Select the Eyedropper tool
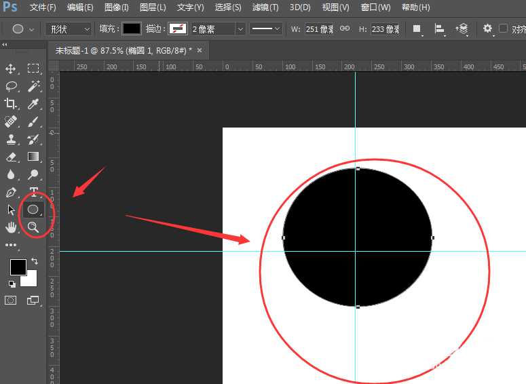Viewport: 526px width, 384px height. [33, 104]
